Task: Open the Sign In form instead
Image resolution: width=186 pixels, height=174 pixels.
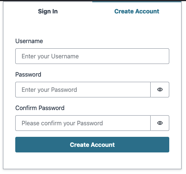Action: tap(48, 11)
